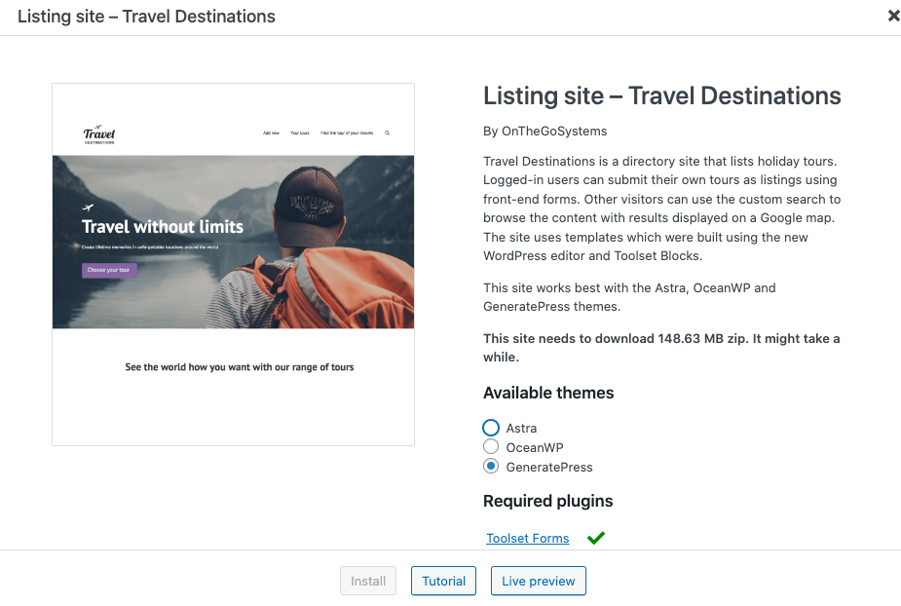Launch the Live preview
This screenshot has width=901, height=606.
click(x=538, y=581)
